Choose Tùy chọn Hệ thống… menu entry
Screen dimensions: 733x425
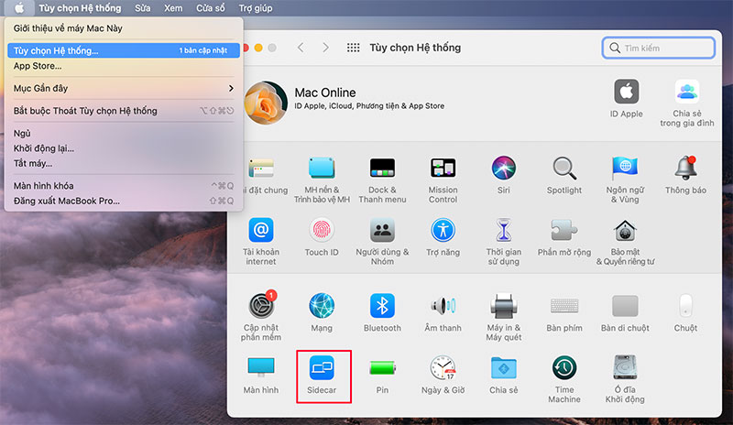click(124, 50)
